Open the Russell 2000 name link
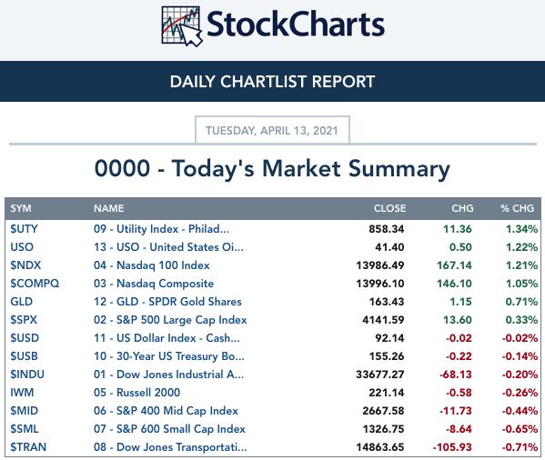Screen dimensions: 545x460 pos(137,393)
